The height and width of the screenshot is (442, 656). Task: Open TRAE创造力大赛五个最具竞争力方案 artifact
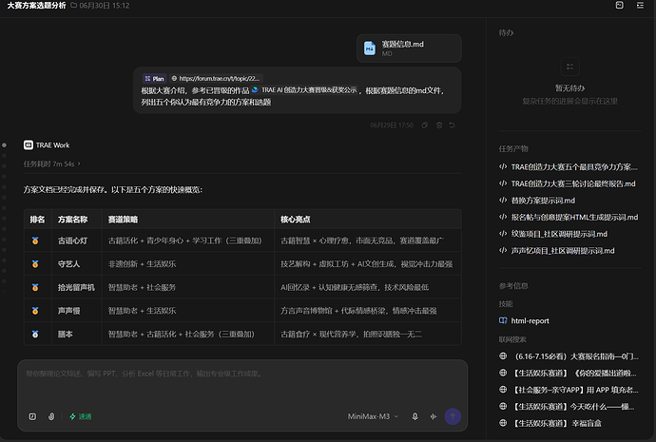[569, 167]
